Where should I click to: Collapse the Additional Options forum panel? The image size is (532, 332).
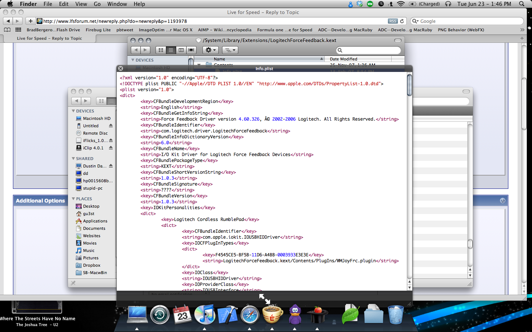(x=502, y=200)
